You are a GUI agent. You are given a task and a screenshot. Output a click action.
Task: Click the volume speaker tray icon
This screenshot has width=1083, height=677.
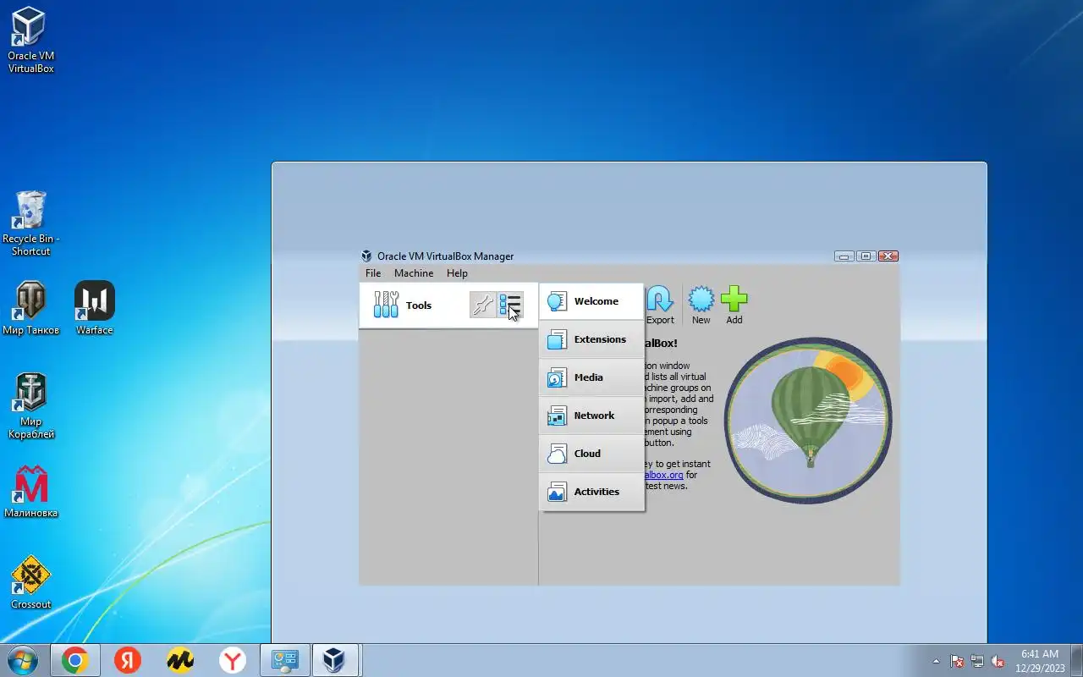pos(998,661)
